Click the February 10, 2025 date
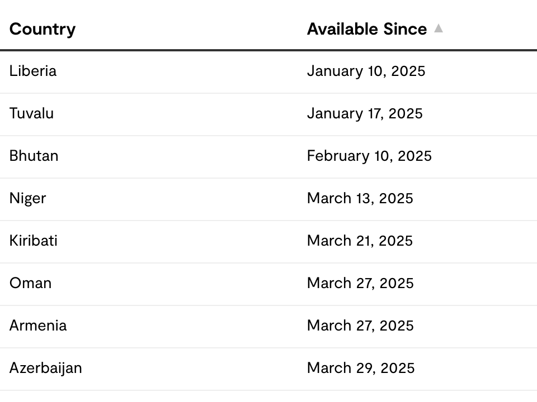537x402 pixels. point(369,156)
